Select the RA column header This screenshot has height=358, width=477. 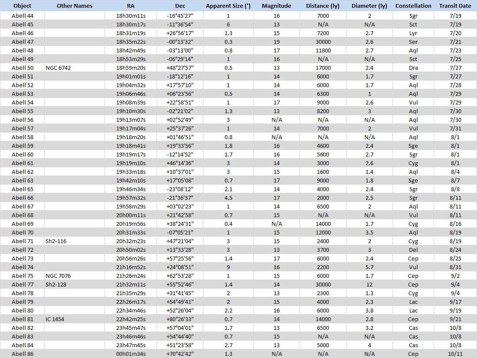(131, 6)
